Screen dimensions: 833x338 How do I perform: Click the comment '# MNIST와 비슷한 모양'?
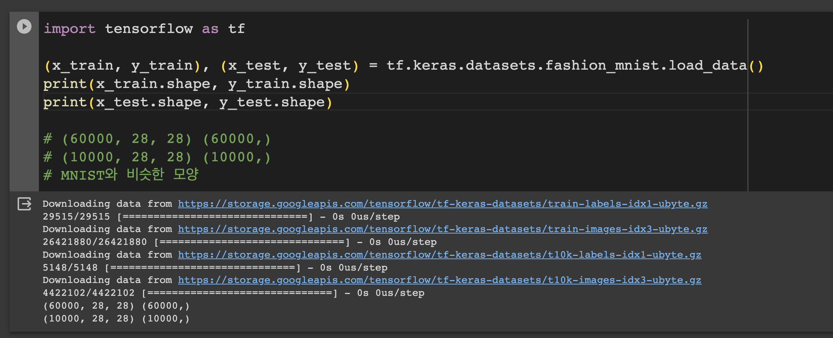121,175
